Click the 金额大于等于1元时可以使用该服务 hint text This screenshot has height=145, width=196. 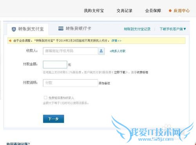(x=66, y=103)
